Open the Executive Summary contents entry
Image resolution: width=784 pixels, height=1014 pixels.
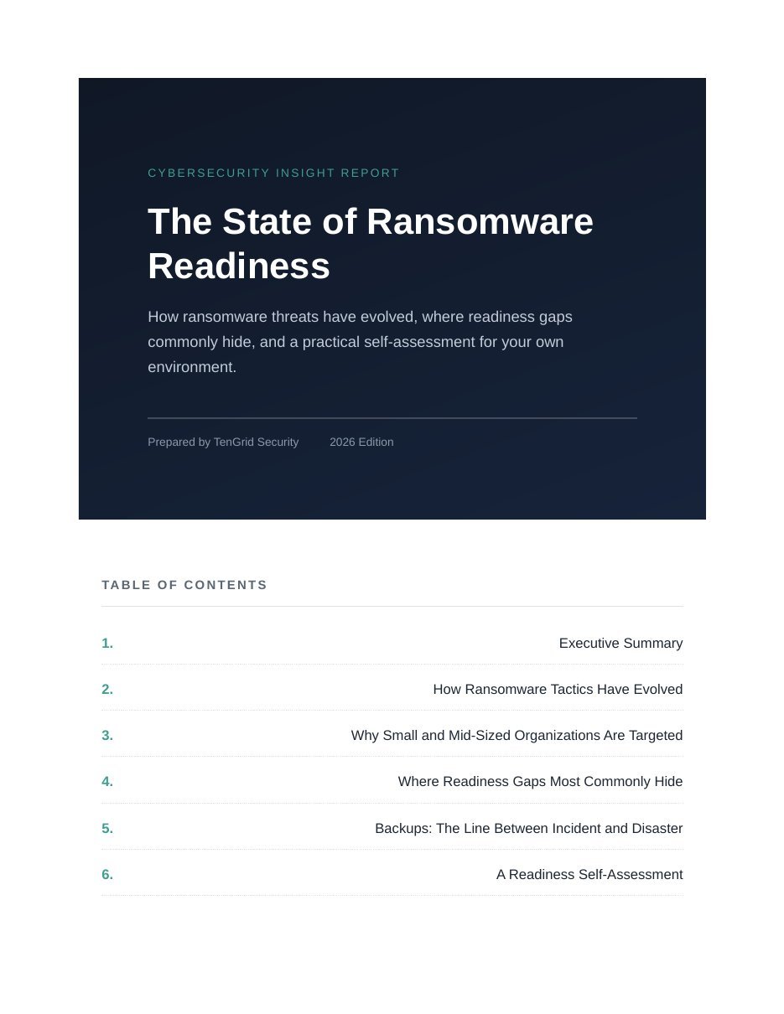(x=620, y=644)
